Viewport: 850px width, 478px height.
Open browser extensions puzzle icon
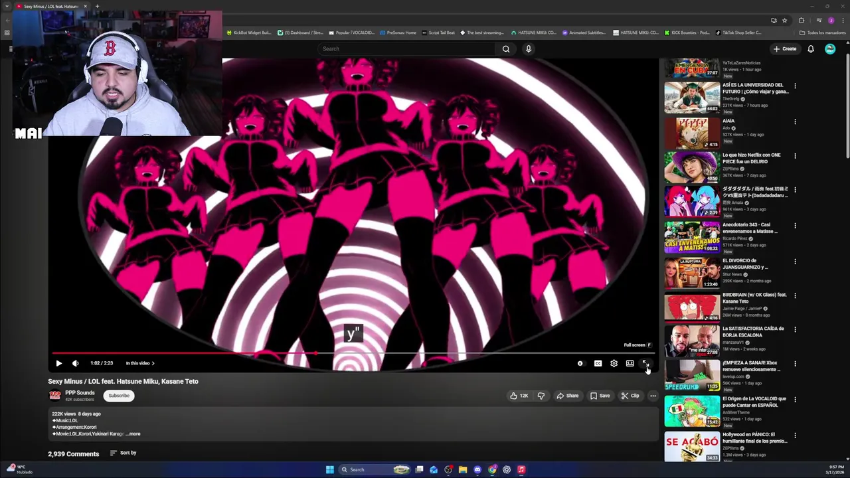coord(802,20)
